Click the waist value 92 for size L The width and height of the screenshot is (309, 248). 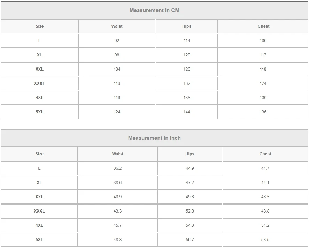pyautogui.click(x=117, y=41)
